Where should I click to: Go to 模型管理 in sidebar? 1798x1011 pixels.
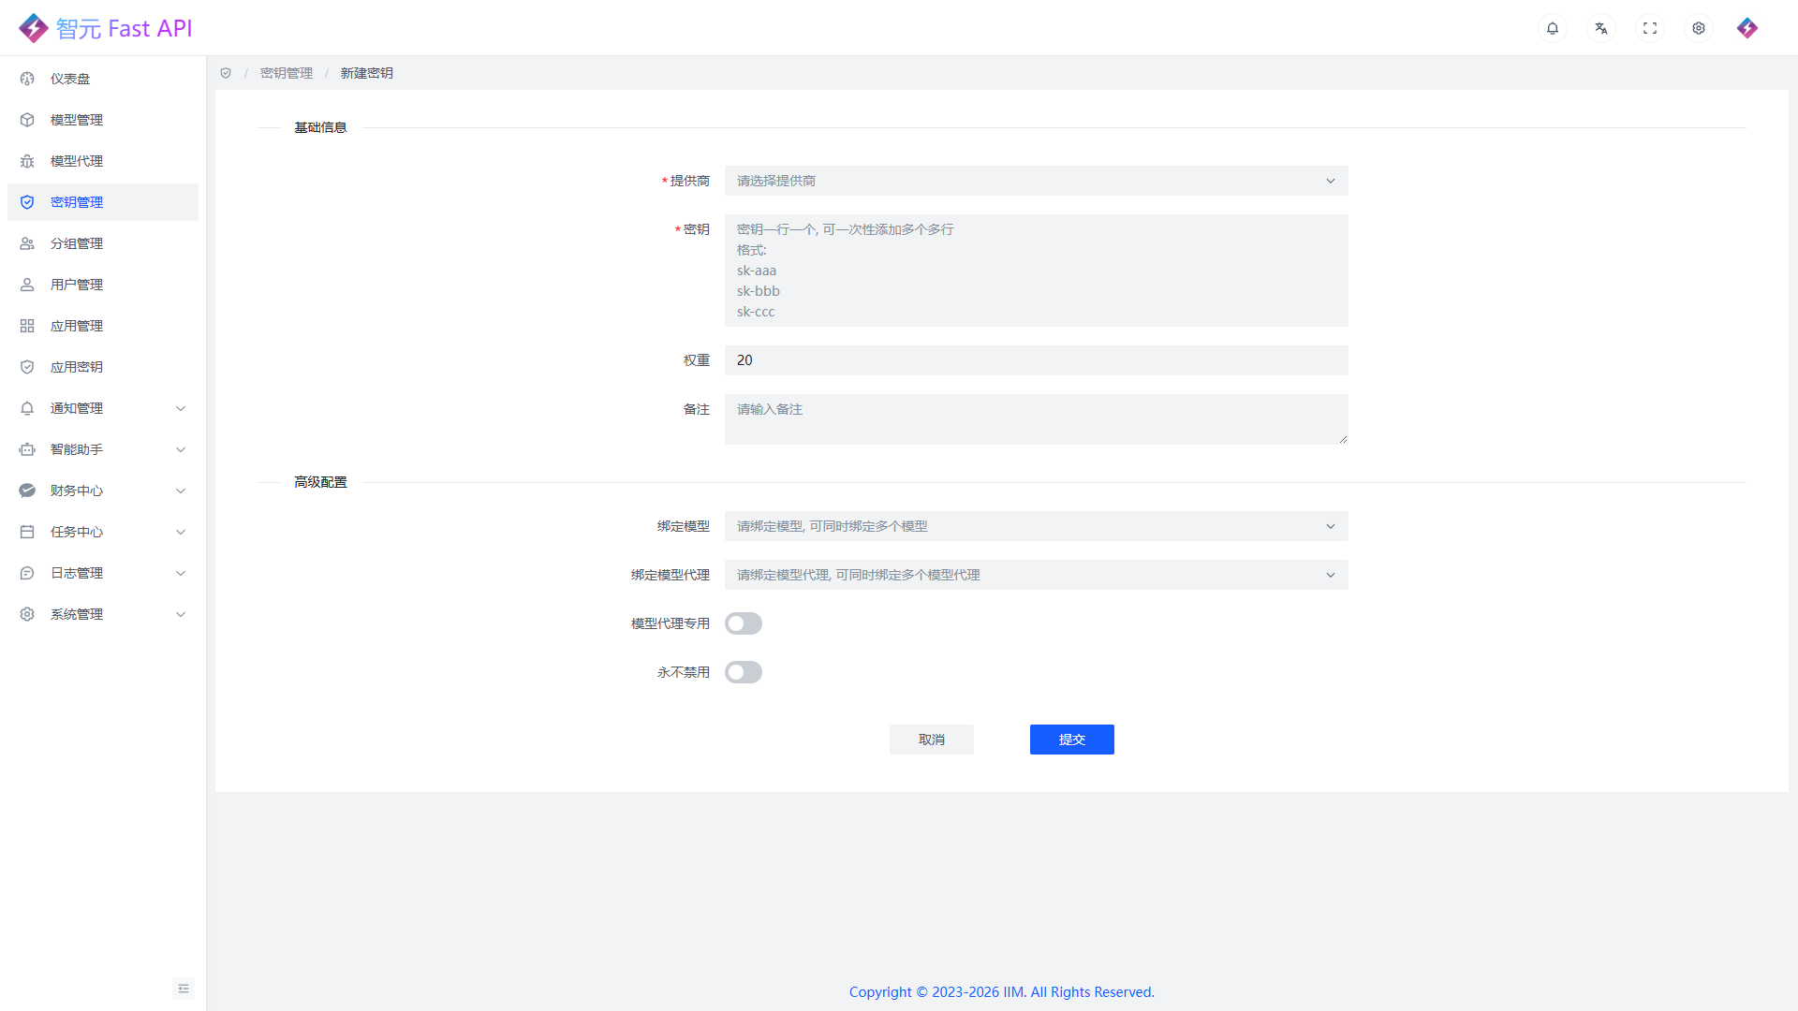[x=77, y=120]
